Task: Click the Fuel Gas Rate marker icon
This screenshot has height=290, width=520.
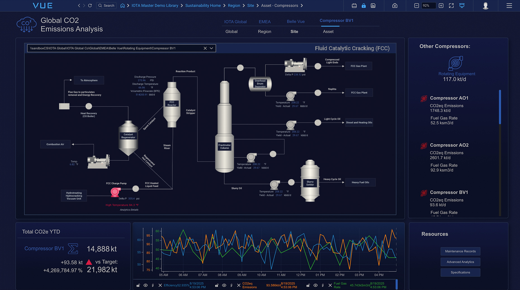Action: [323, 285]
